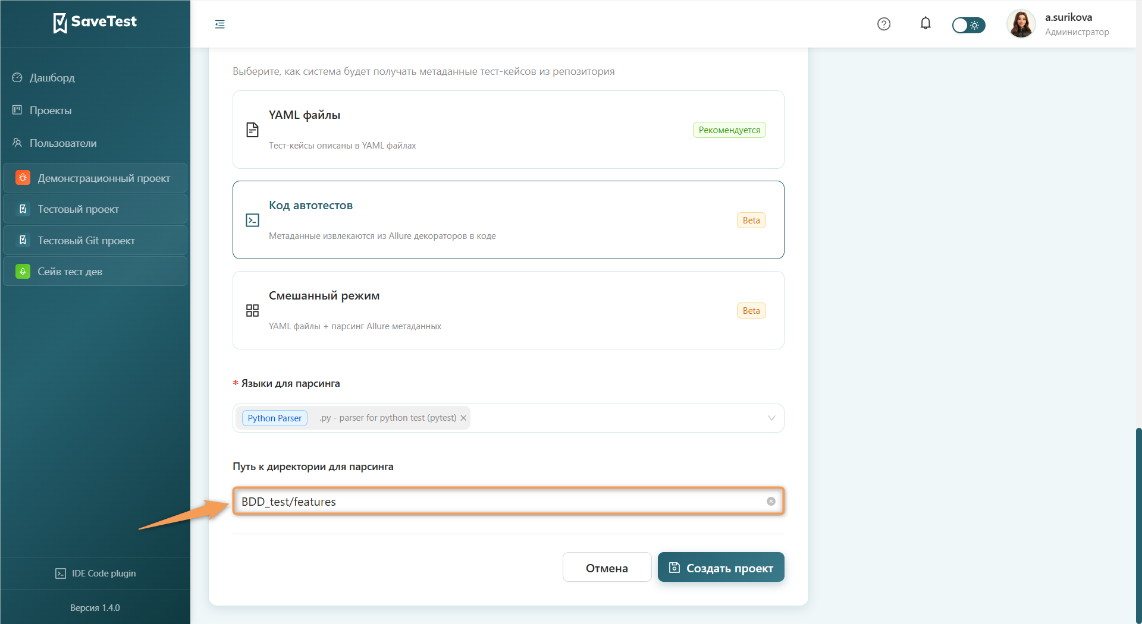Viewport: 1142px width, 624px height.
Task: Click the Пользователи person icon
Action: 17,143
